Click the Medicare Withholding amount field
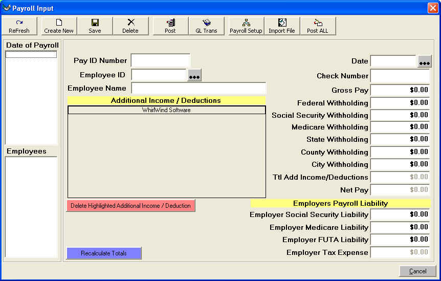 [x=400, y=127]
